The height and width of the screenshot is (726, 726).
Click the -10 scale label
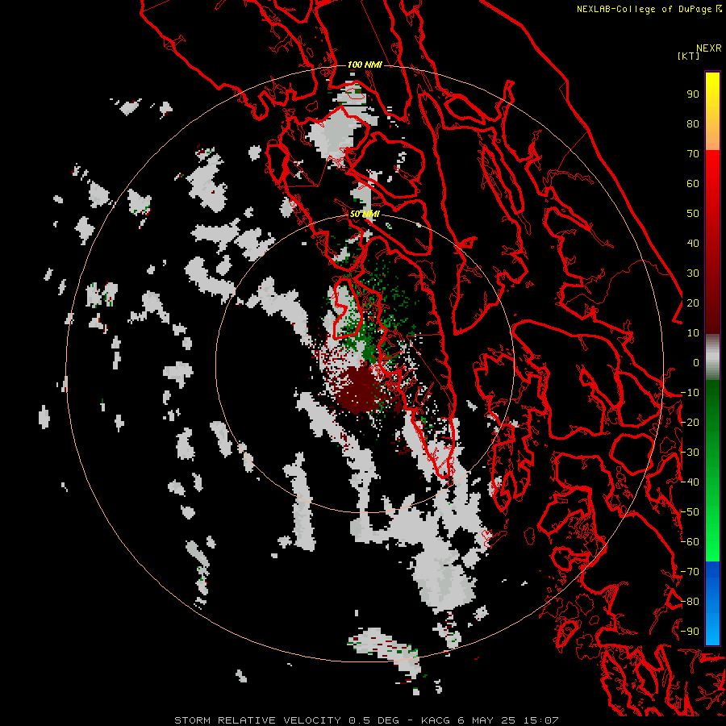coord(690,393)
